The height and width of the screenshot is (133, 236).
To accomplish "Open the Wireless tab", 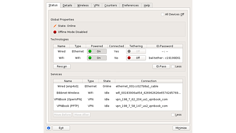I will click(83, 5).
